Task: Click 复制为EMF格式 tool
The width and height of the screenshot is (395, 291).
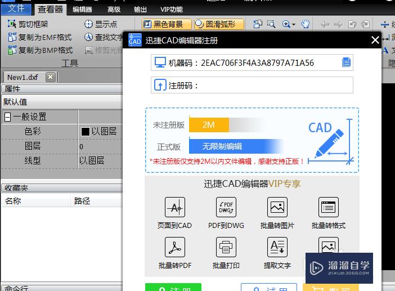Action: tap(40, 37)
